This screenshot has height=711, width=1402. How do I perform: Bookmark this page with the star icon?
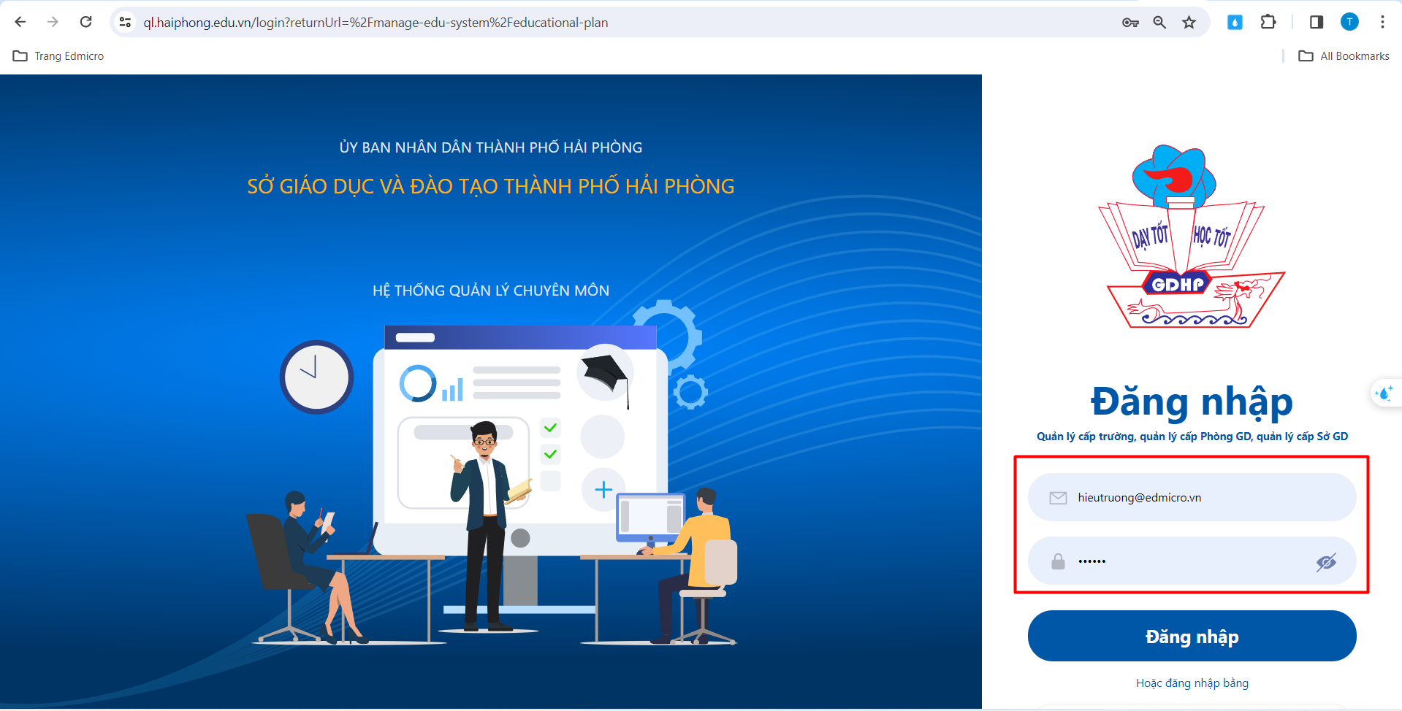click(x=1189, y=22)
